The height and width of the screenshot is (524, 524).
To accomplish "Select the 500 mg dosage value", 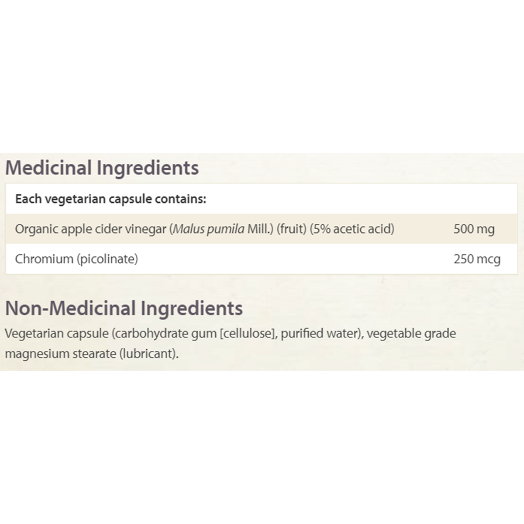I will (474, 229).
